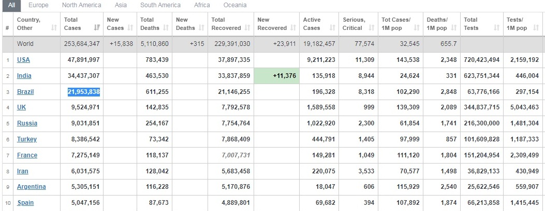Screen dimensions: 545x211
Task: Sort by New Recovered column icon
Action: click(x=293, y=28)
